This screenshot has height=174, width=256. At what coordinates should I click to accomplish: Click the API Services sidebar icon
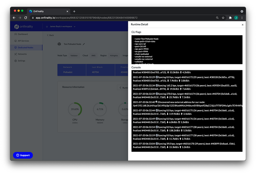point(15,41)
